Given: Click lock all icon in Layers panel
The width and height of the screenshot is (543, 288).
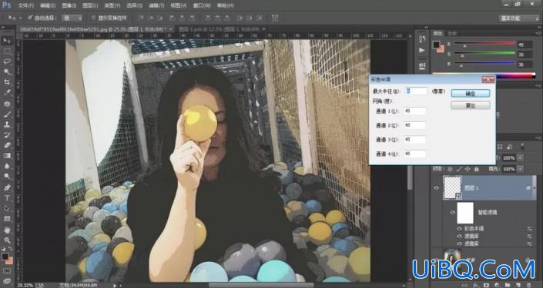Looking at the screenshot, I should 476,169.
